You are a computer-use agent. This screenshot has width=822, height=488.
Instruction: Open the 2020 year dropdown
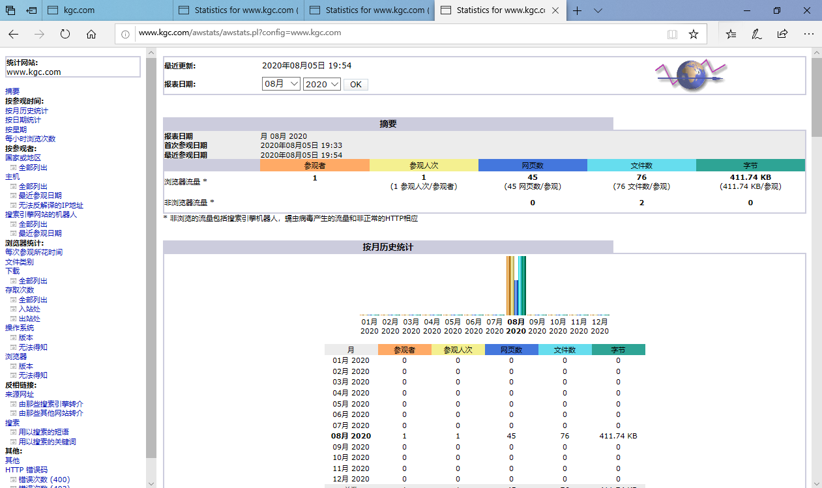pos(322,84)
